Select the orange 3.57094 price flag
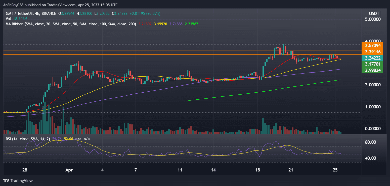The width and height of the screenshot is (390, 186). (x=372, y=46)
